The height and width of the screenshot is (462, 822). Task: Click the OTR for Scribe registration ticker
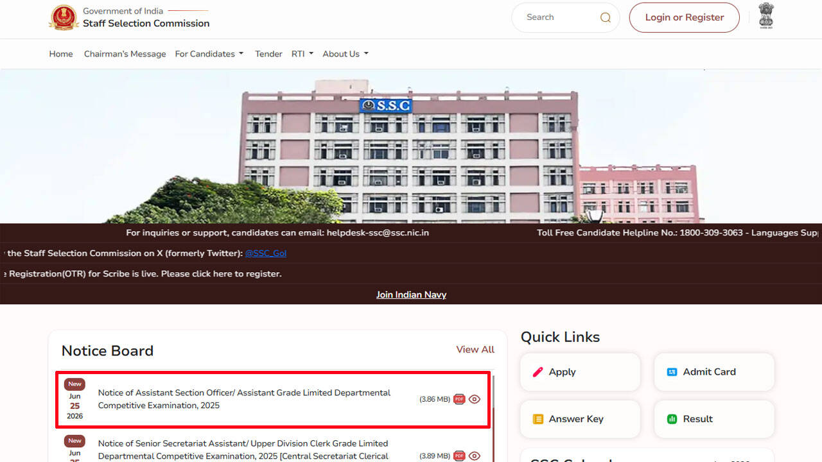click(x=143, y=274)
